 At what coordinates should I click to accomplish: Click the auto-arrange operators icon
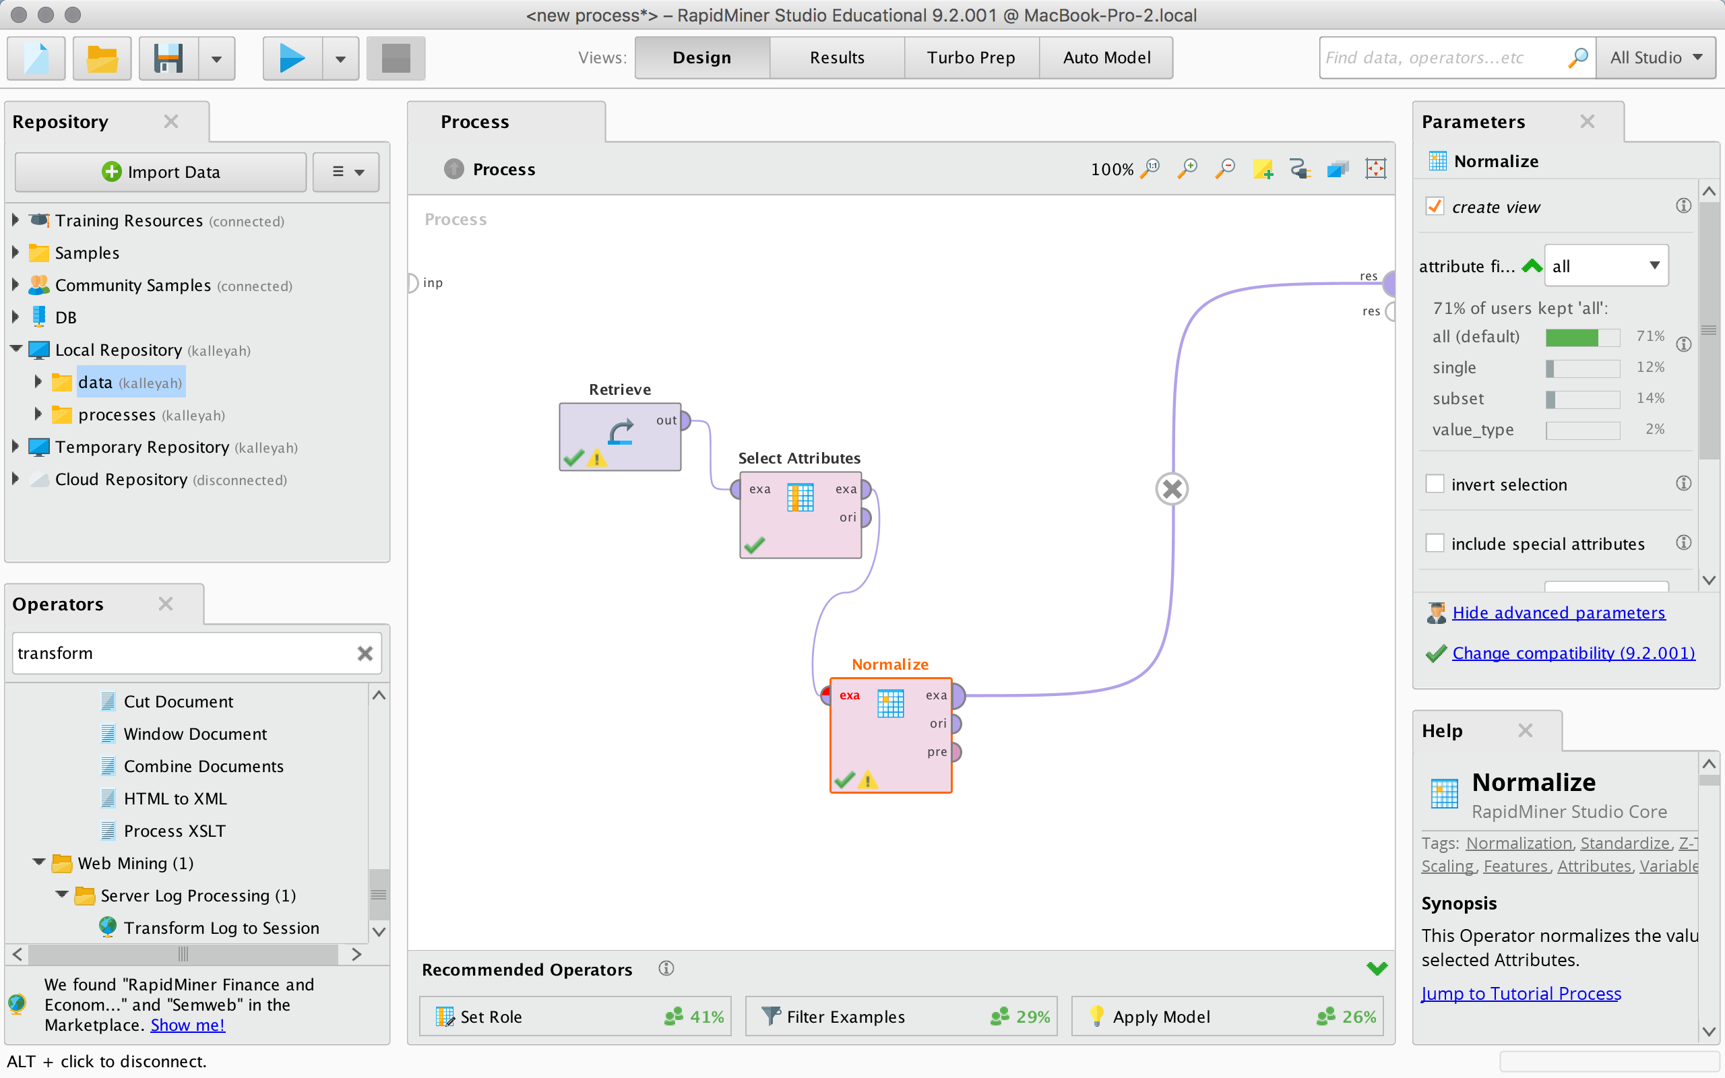pyautogui.click(x=1338, y=169)
